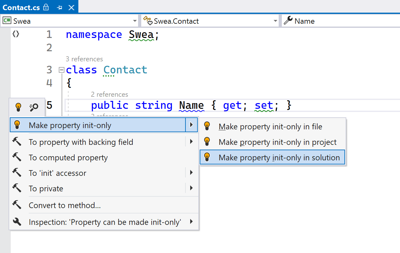
Task: Click the hammer icon beside To computed property
Action: tap(17, 157)
